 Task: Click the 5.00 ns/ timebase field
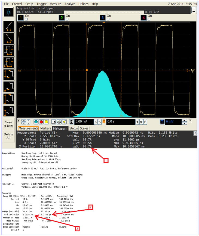point(84,122)
